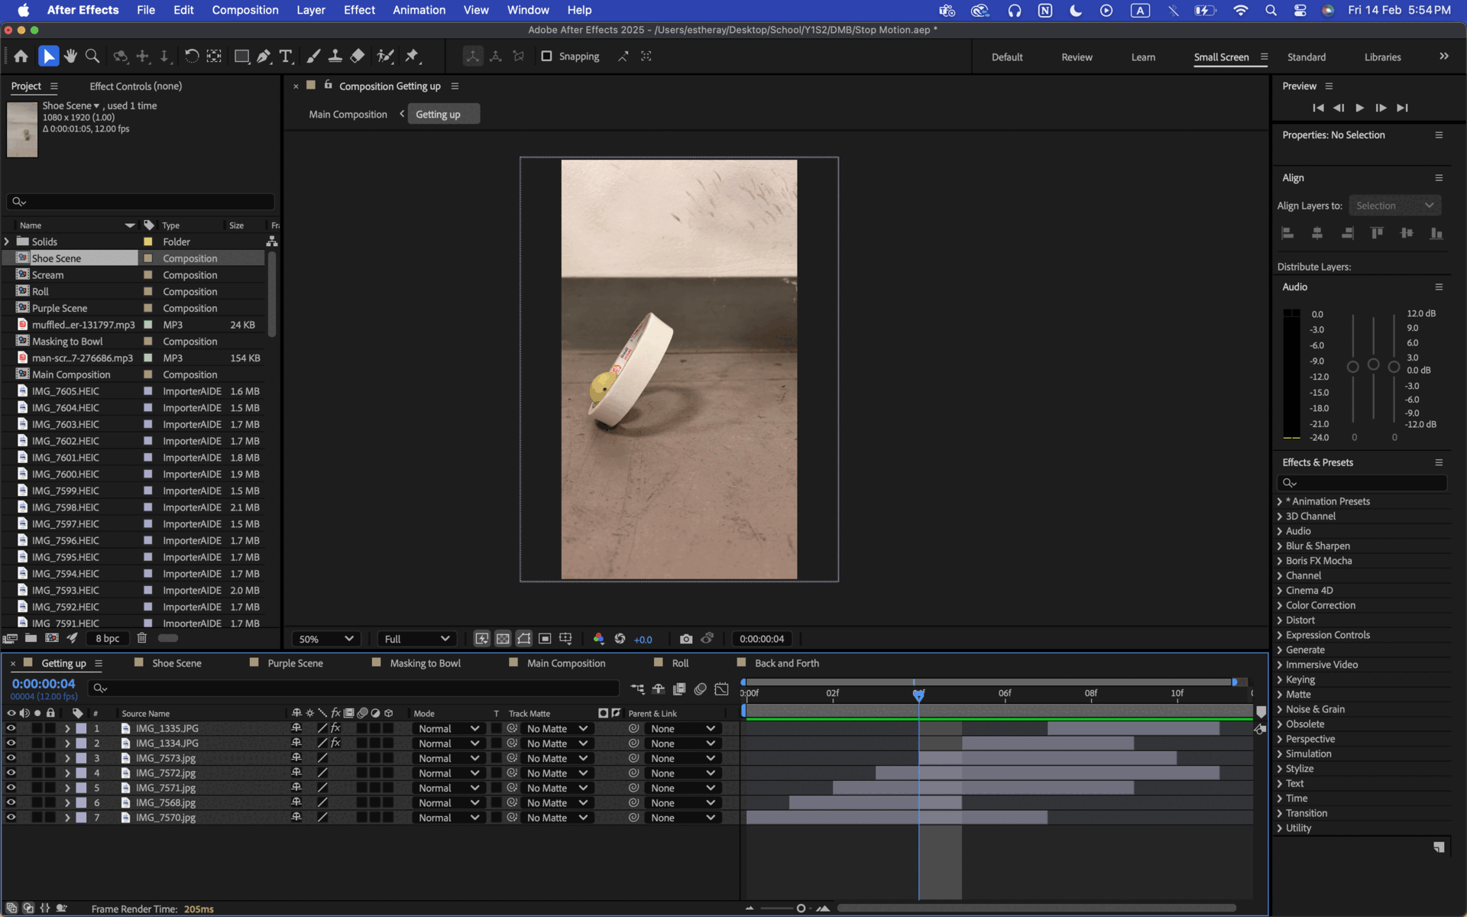This screenshot has height=917, width=1467.
Task: Select the Selection tool arrow
Action: tap(48, 57)
